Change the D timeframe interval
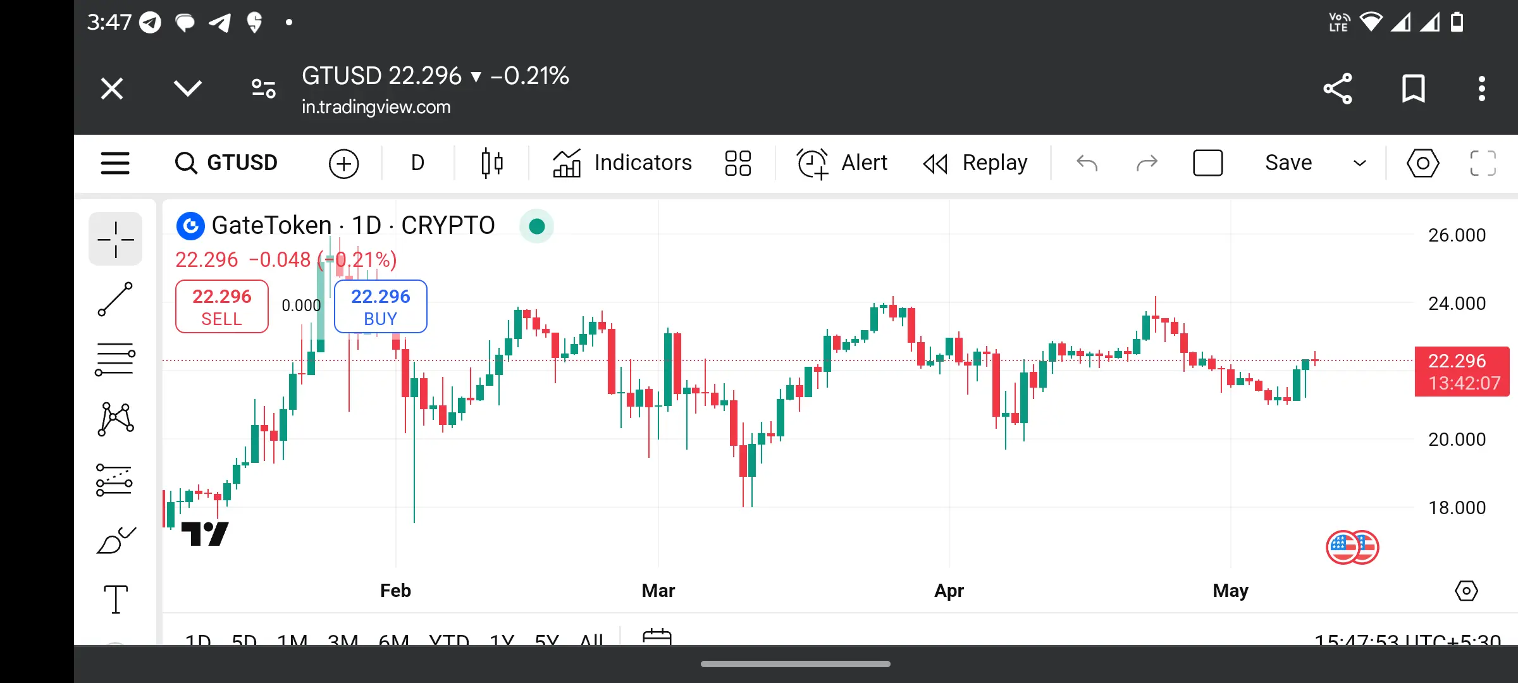Viewport: 1518px width, 683px height. coord(417,163)
